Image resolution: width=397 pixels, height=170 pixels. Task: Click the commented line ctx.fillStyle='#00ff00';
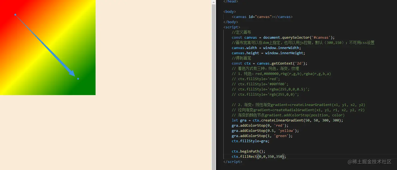click(260, 84)
